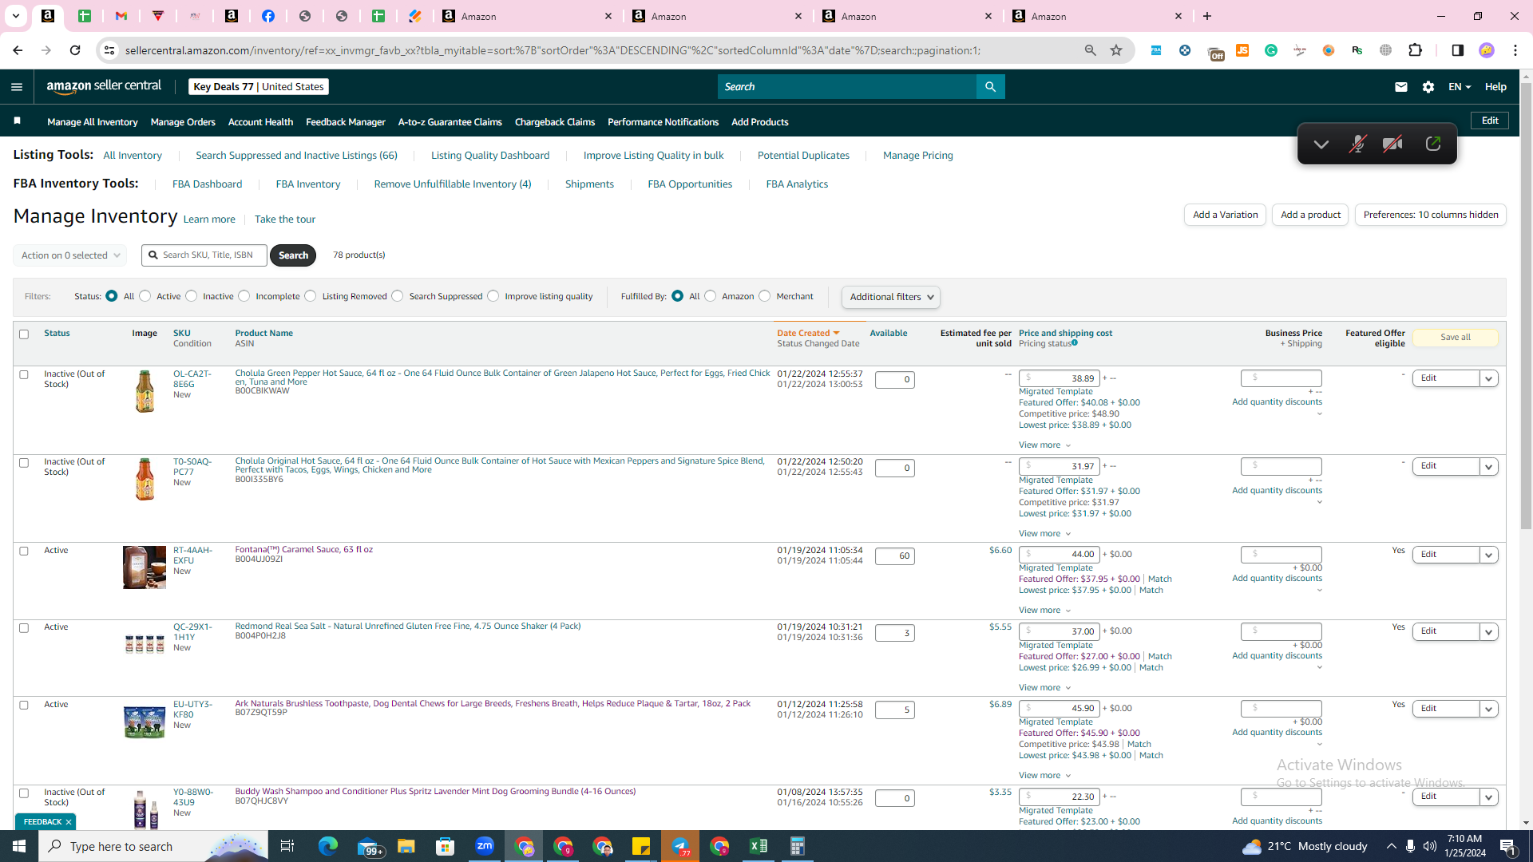The width and height of the screenshot is (1533, 862).
Task: Open Edit dropdown arrow for Fontana Caramel Sauce row
Action: pos(1489,556)
